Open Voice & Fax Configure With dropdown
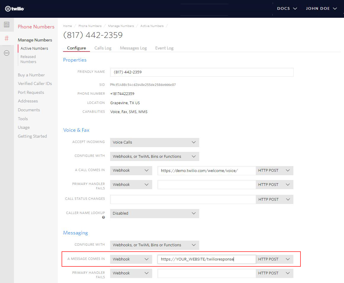Screen dimensions: 344x283 click(155, 156)
